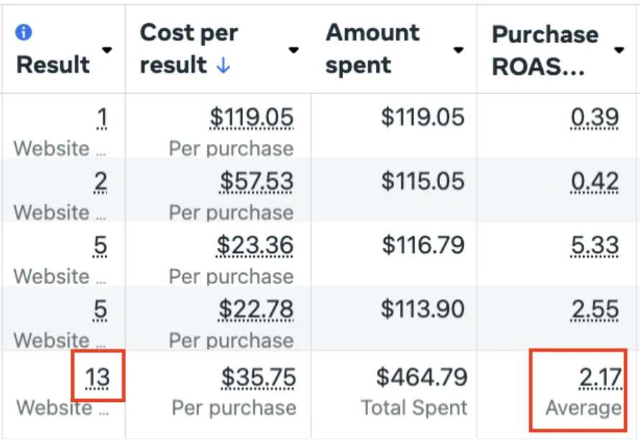The image size is (640, 440).
Task: Click the 2.55 purchase ROAS value
Action: (x=595, y=309)
